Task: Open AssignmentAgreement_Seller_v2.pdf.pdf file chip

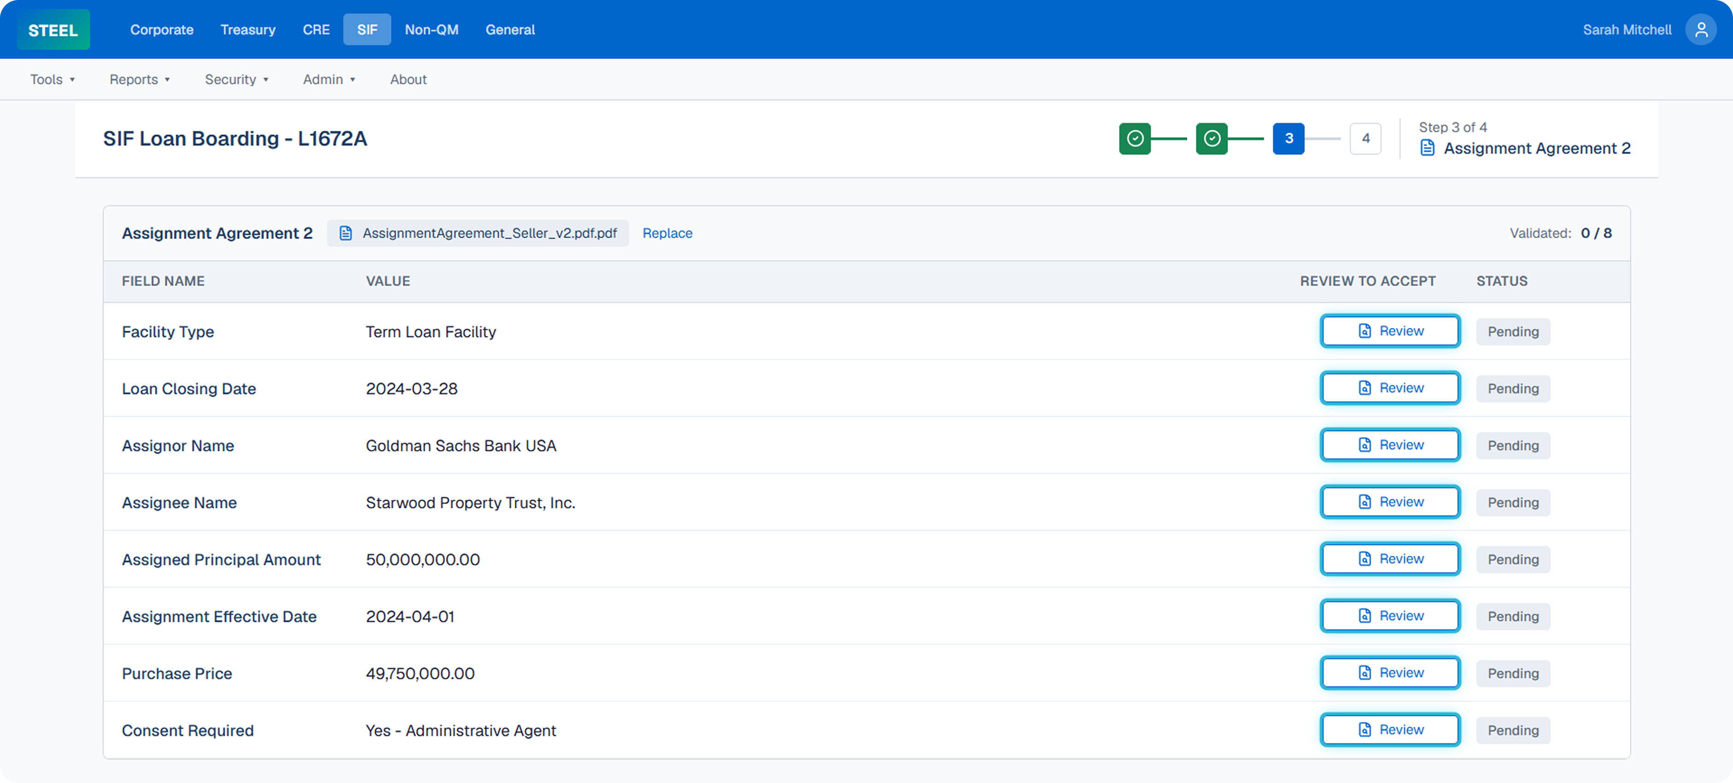Action: [x=477, y=233]
